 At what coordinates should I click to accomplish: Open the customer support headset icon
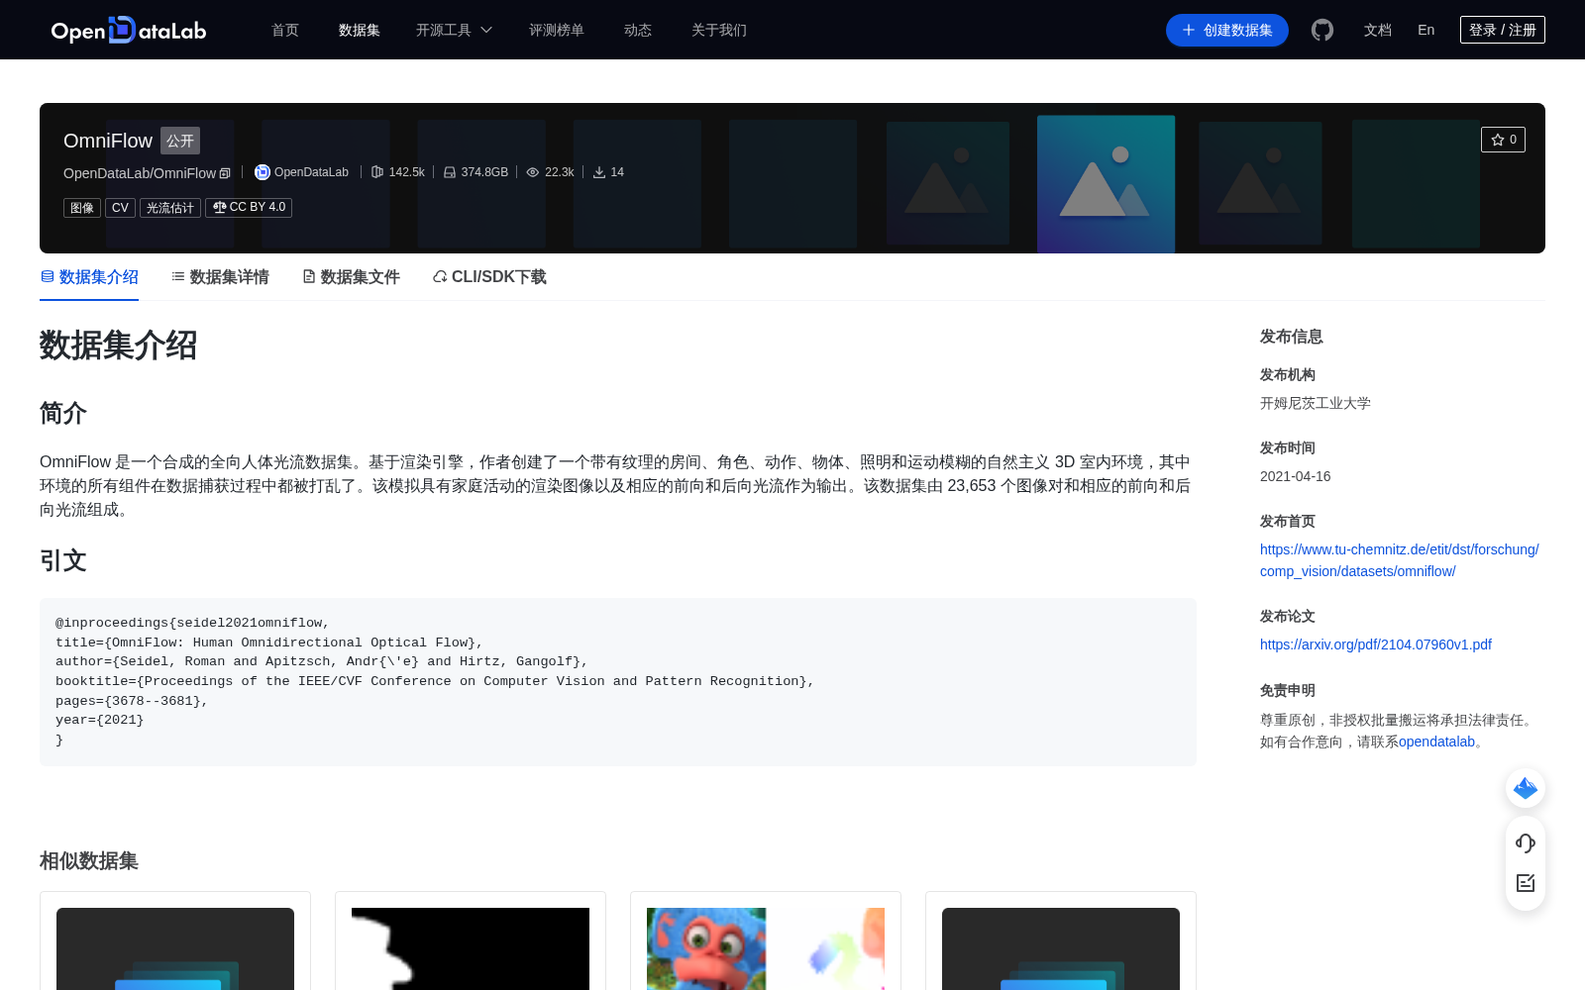point(1526,843)
